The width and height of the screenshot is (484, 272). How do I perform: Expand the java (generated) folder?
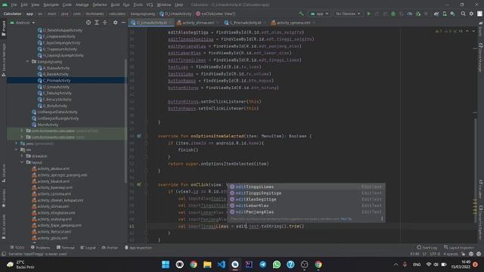pos(17,144)
